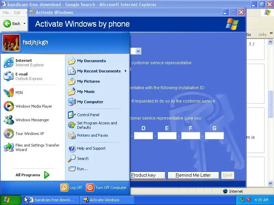Open the location dropdown in Activate Windows

pos(138,51)
